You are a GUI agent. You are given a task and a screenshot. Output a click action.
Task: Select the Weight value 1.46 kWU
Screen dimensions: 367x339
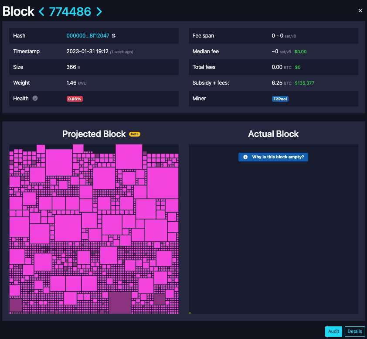click(x=76, y=83)
